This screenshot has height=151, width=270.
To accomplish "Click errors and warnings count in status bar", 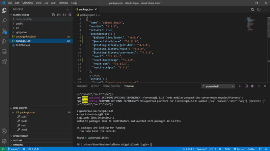I will (x=33, y=149).
